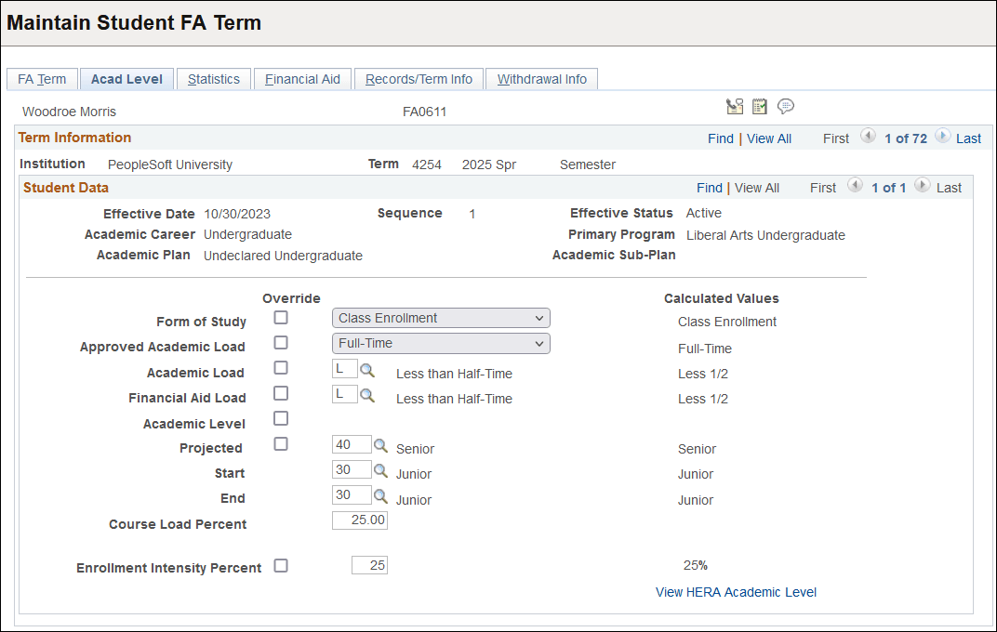Click the previous-record arrow in Student Data

[x=855, y=186]
